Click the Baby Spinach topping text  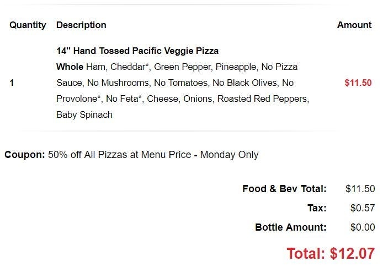pos(84,115)
